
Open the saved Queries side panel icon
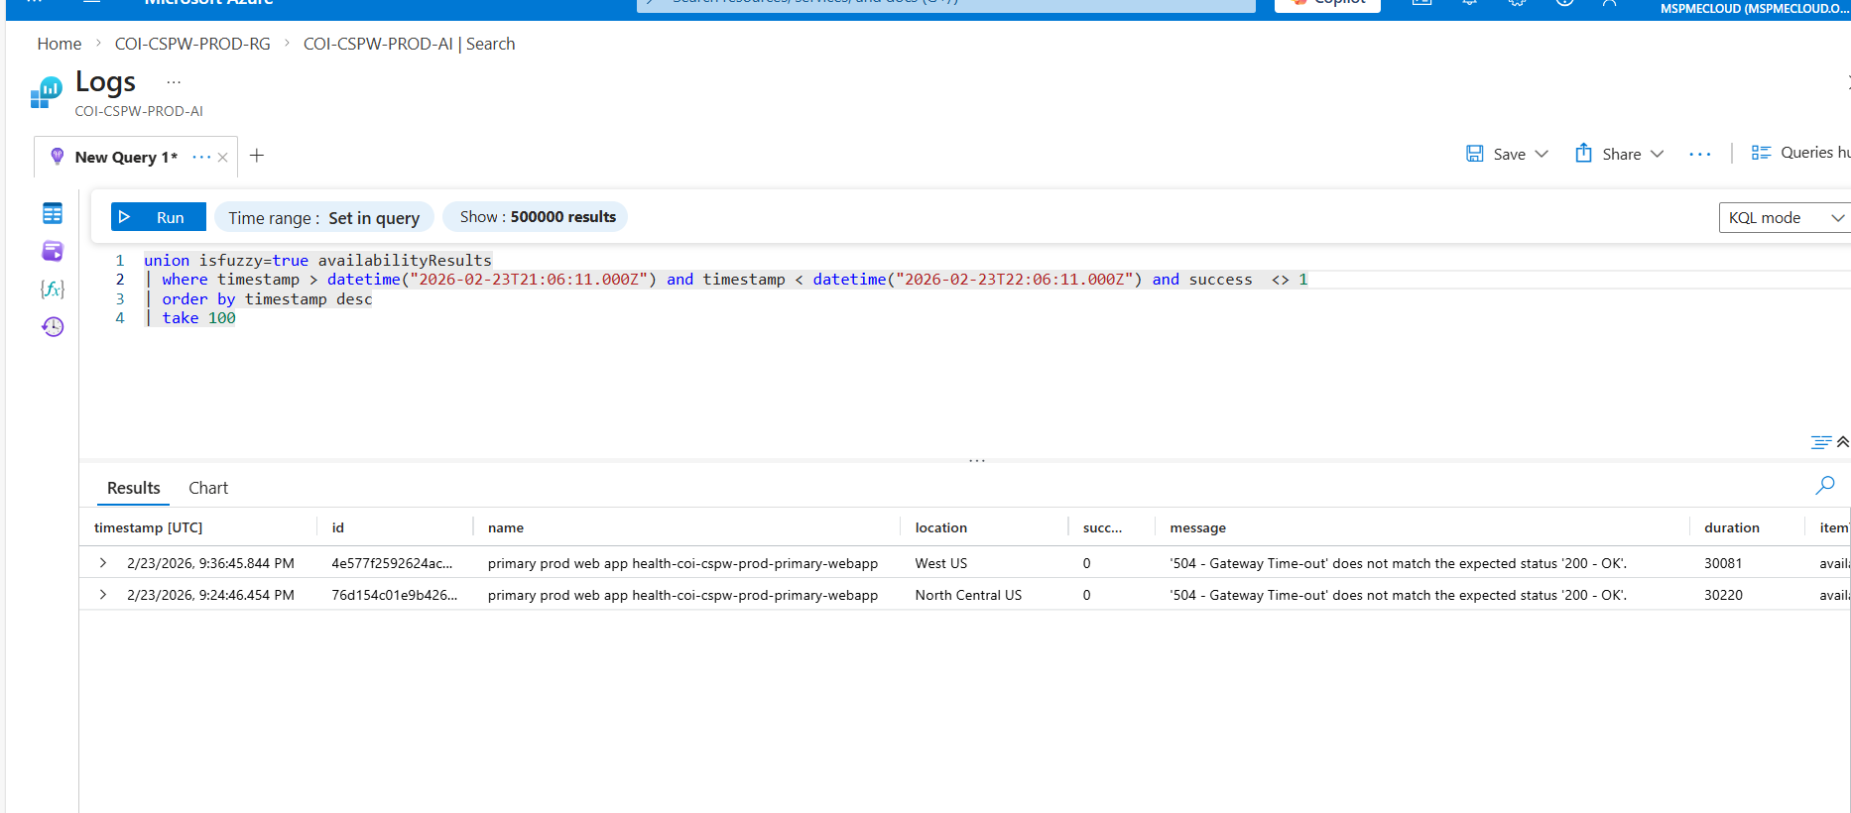click(53, 251)
